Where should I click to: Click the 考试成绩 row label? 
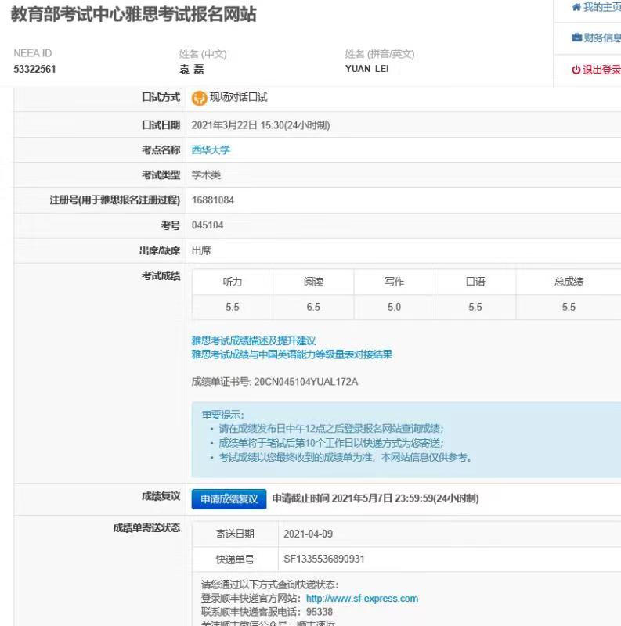[161, 276]
